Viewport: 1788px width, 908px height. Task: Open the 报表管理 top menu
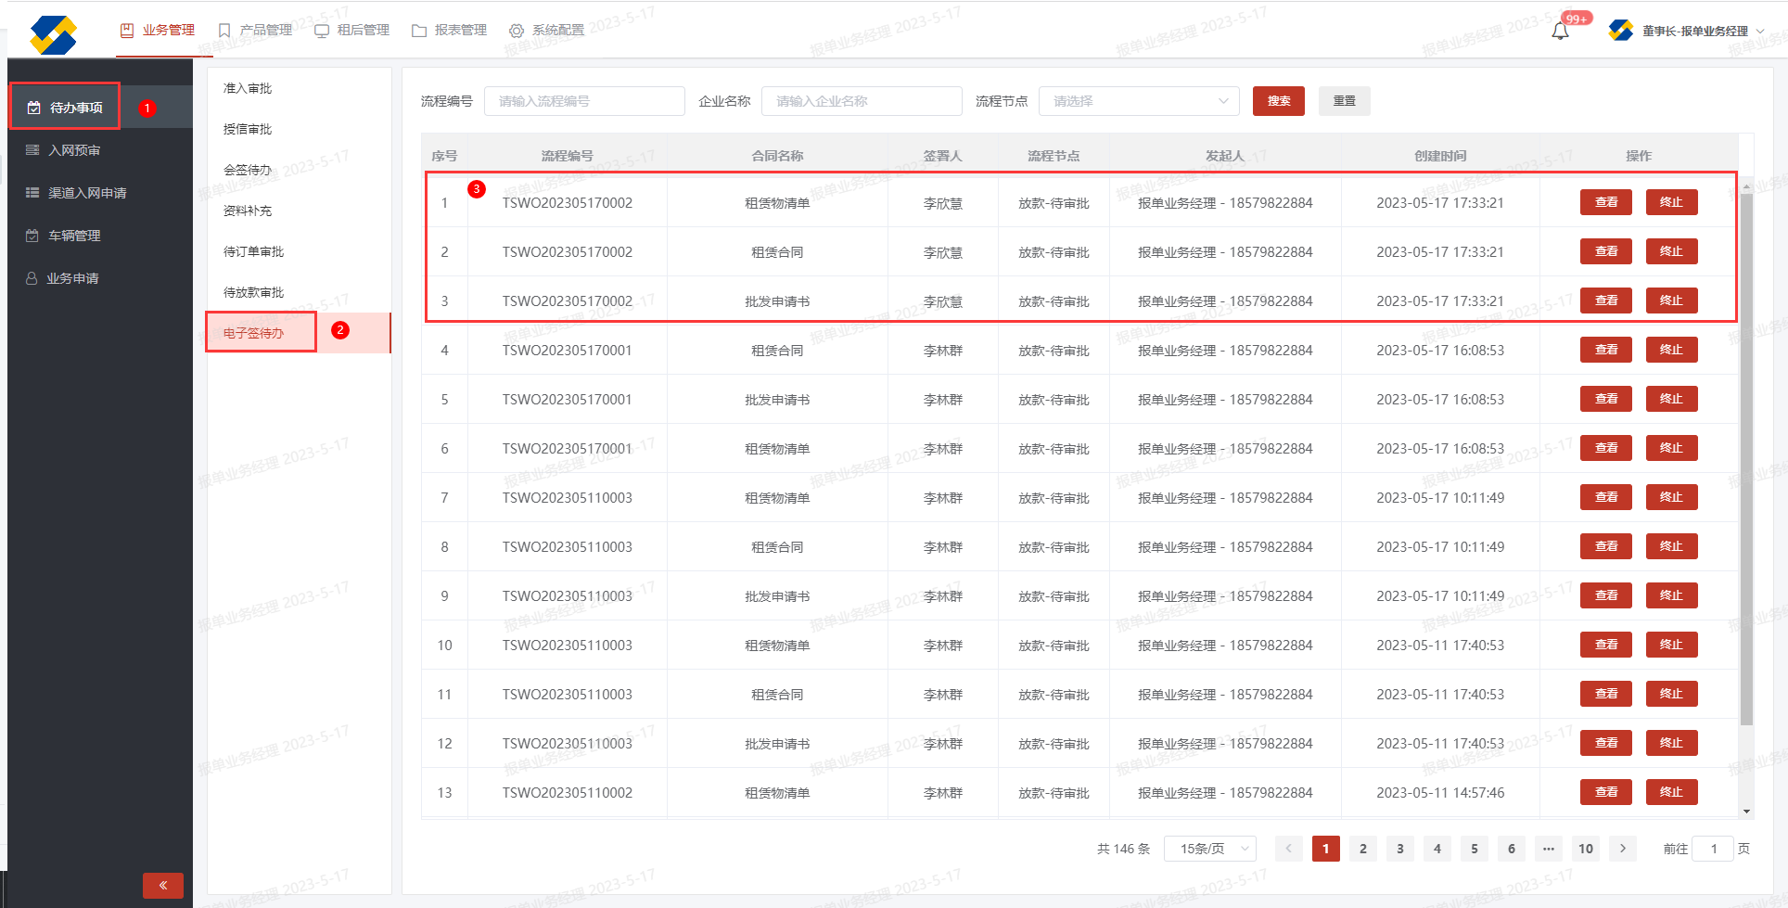point(451,31)
